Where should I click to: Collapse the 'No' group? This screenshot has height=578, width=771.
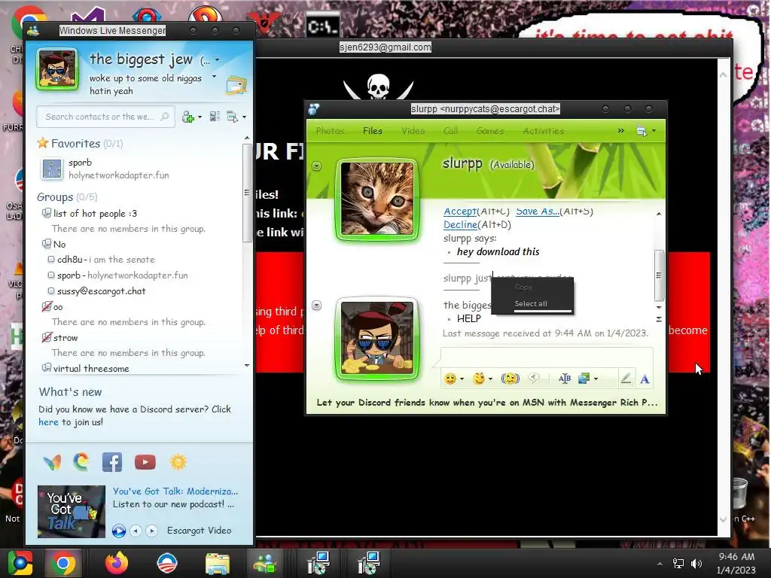[x=46, y=244]
